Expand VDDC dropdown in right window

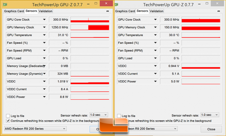click(155, 66)
